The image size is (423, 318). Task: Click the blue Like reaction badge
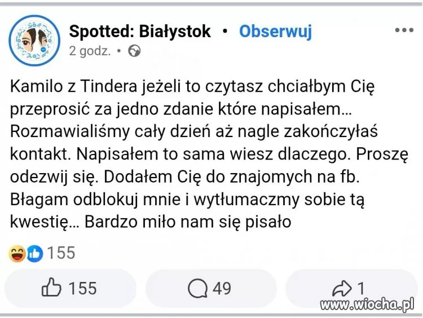point(33,254)
